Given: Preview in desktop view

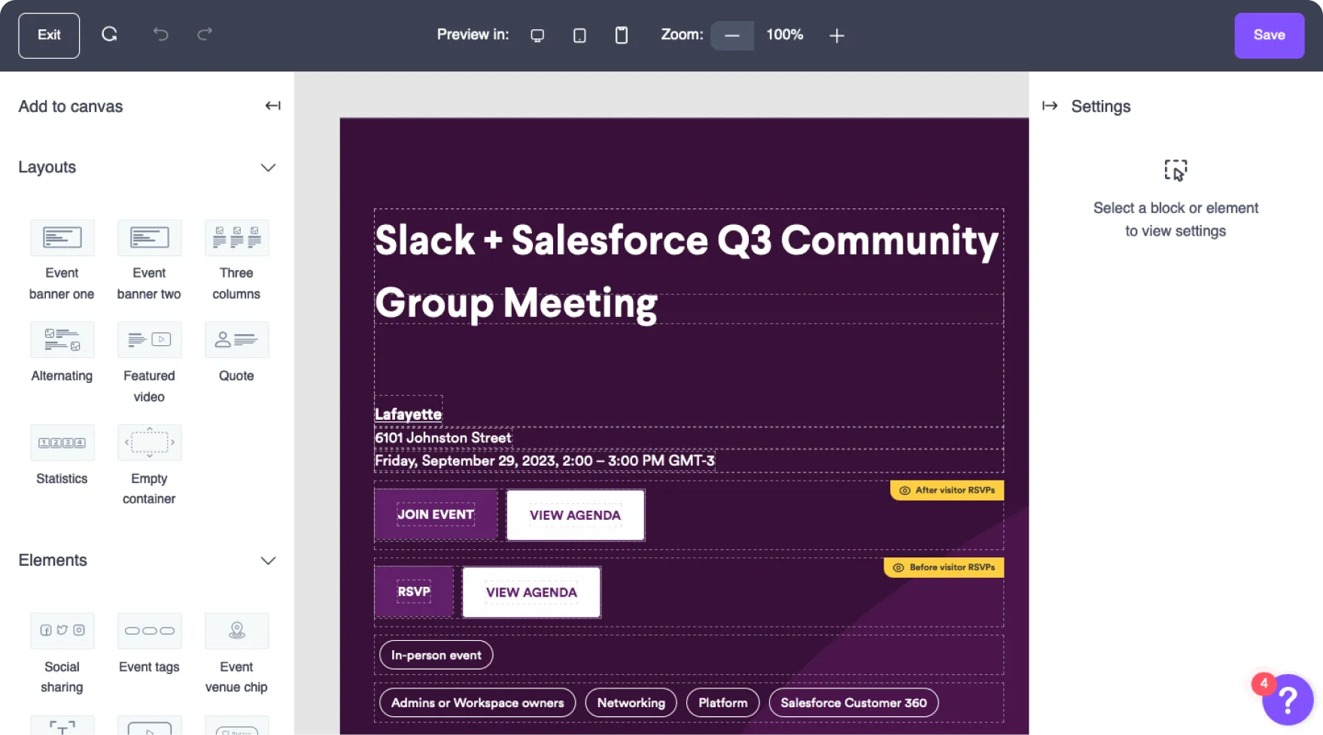Looking at the screenshot, I should point(537,35).
